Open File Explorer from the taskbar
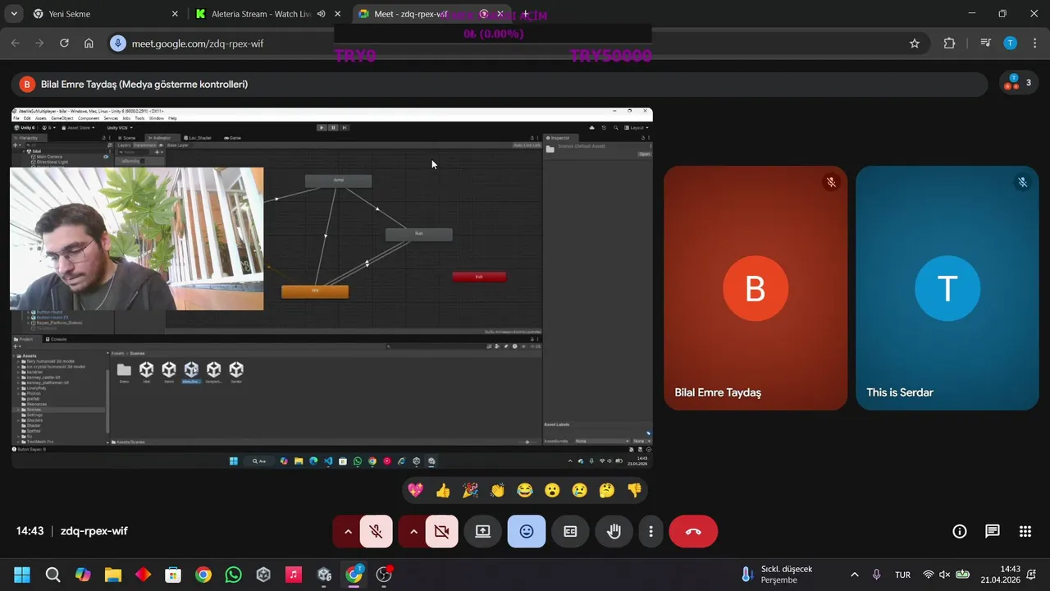Screen dimensions: 1050x591 click(x=113, y=575)
